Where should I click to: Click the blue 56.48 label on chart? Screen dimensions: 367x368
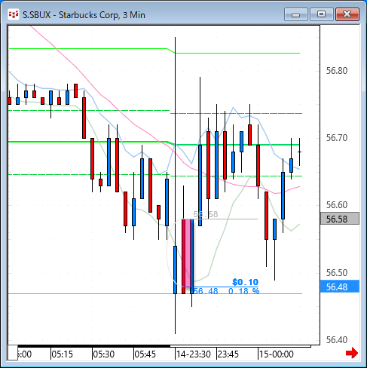pos(206,291)
